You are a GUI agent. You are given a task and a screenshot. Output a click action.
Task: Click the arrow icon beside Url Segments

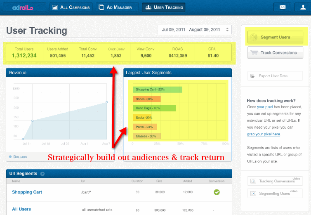(x=42, y=174)
